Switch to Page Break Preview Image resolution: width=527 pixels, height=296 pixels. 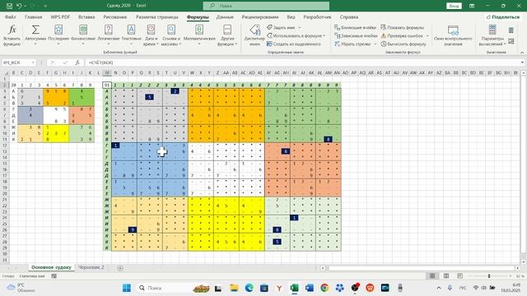(459, 276)
